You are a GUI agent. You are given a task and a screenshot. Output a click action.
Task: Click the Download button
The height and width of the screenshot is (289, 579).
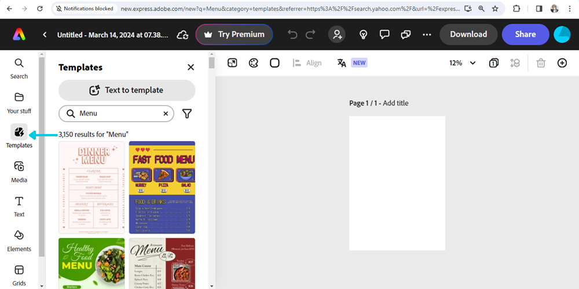(x=468, y=35)
